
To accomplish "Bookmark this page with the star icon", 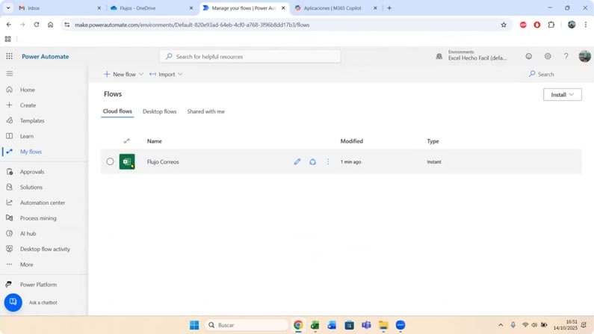I will click(504, 25).
